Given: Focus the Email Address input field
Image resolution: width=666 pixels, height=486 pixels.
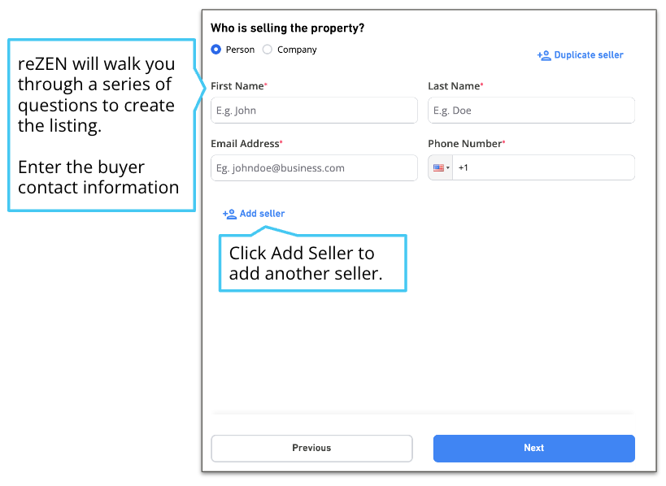Looking at the screenshot, I should [x=315, y=167].
